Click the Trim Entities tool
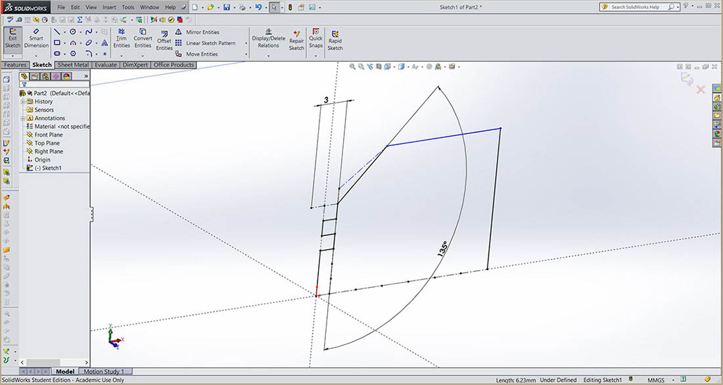723x385 pixels. click(122, 38)
